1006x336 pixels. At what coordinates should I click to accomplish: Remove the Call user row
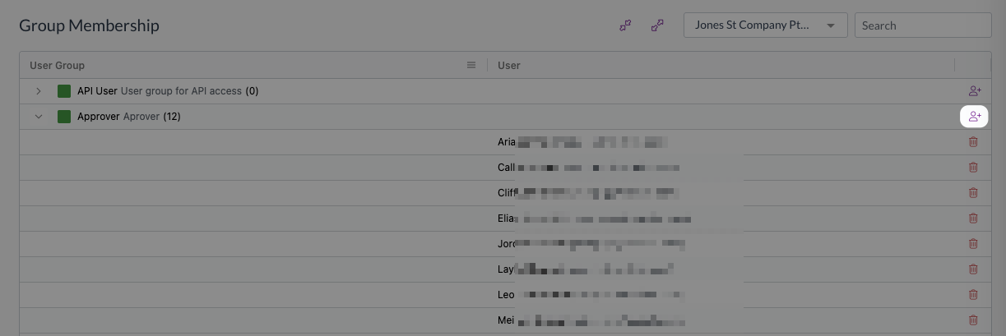click(973, 168)
